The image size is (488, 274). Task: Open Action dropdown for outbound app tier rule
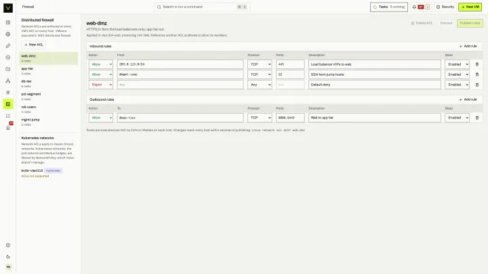[101, 118]
